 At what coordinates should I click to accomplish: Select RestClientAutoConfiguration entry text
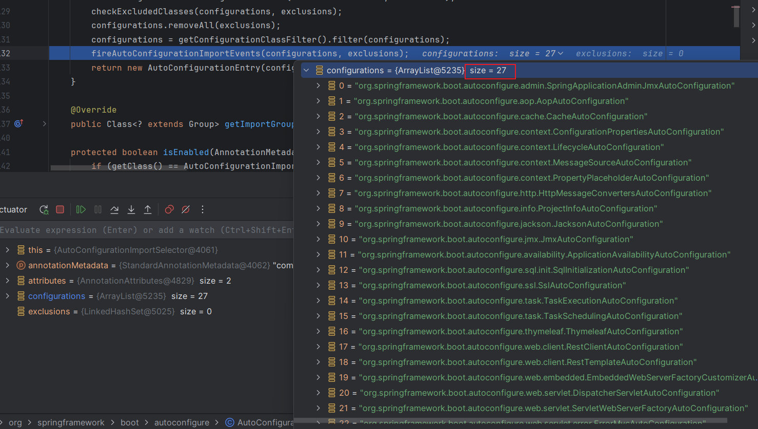[x=521, y=347]
